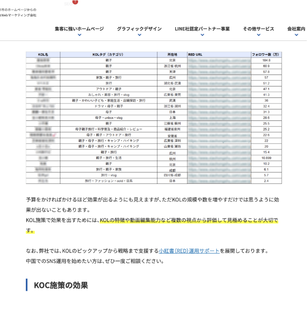Click the follower value 25.2

click(266, 129)
